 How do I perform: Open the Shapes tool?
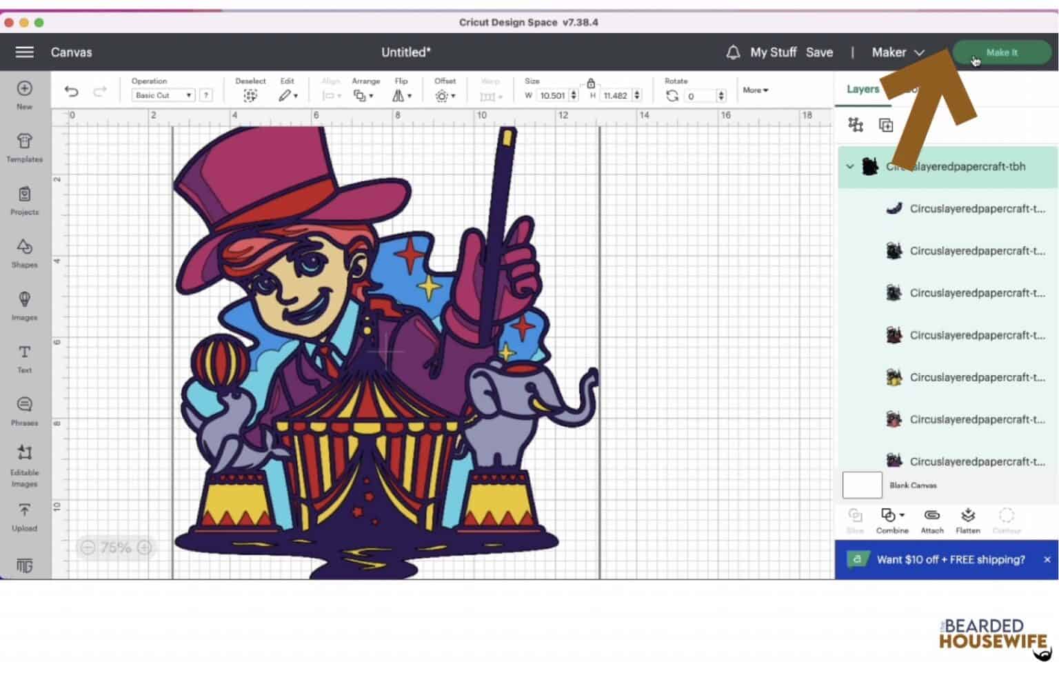point(24,252)
